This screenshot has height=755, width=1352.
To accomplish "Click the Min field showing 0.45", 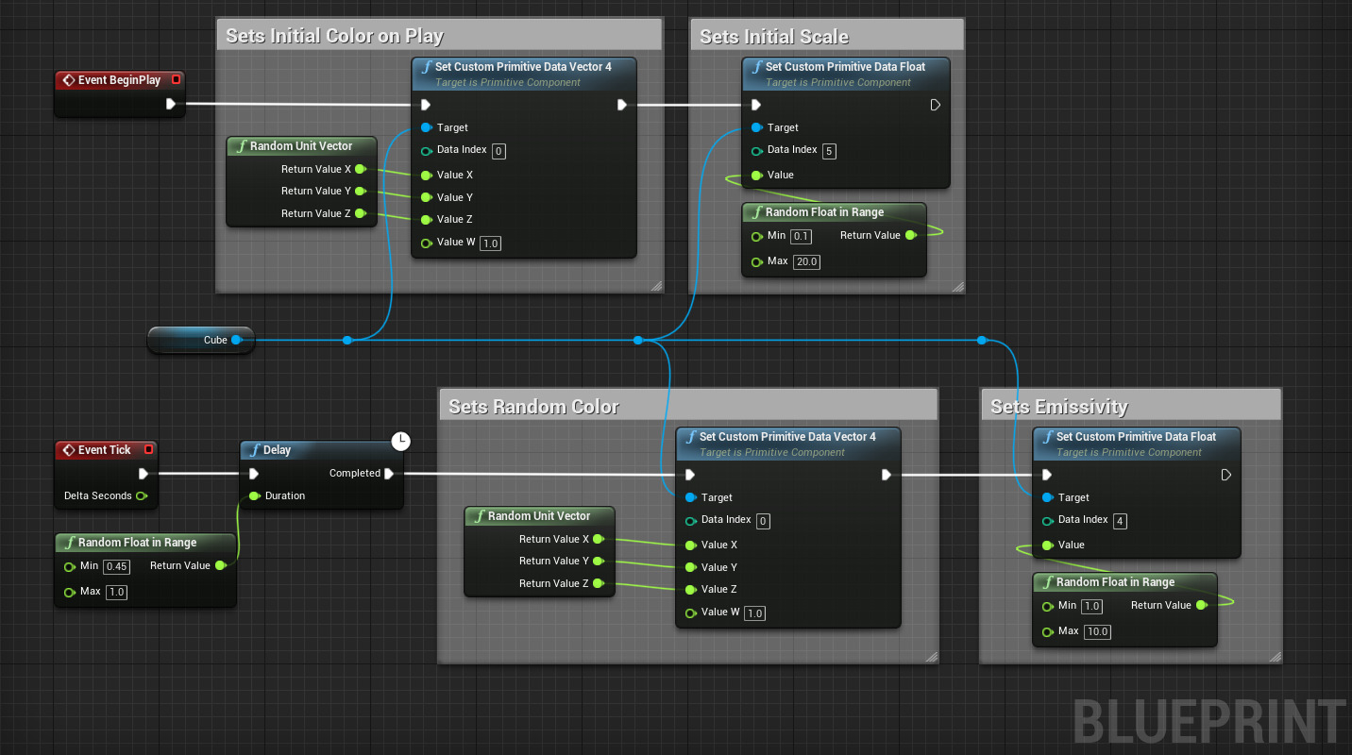I will (116, 567).
